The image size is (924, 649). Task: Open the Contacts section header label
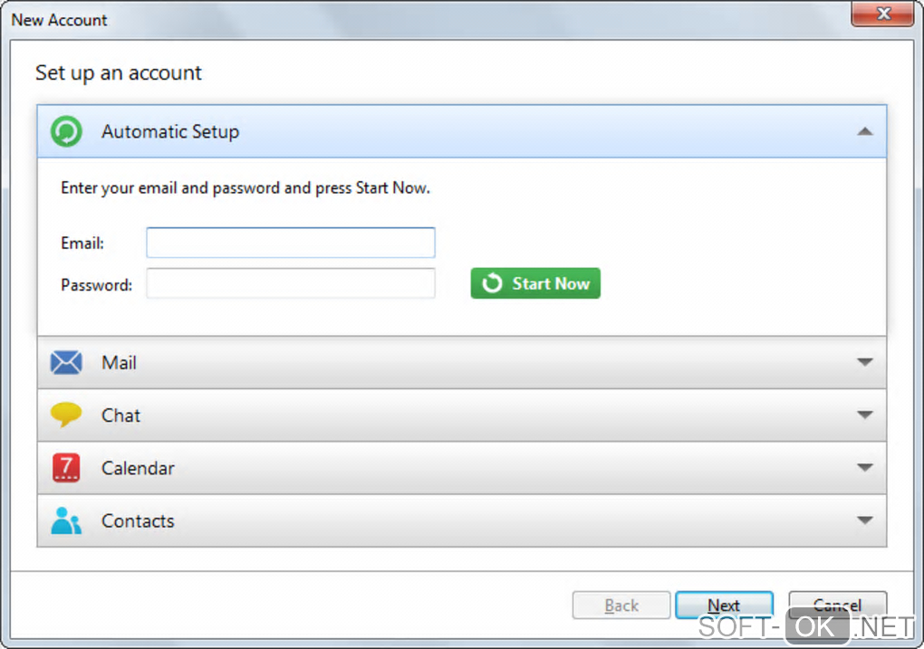point(138,520)
